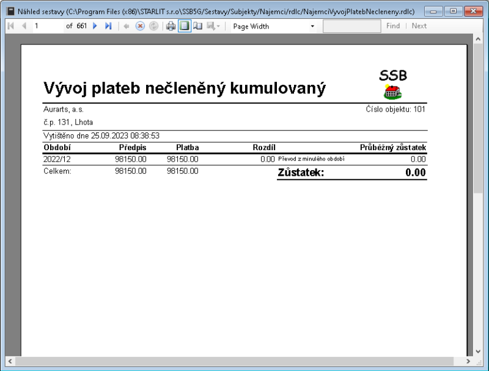Export the report using the export icon
The height and width of the screenshot is (371, 489).
pos(211,26)
